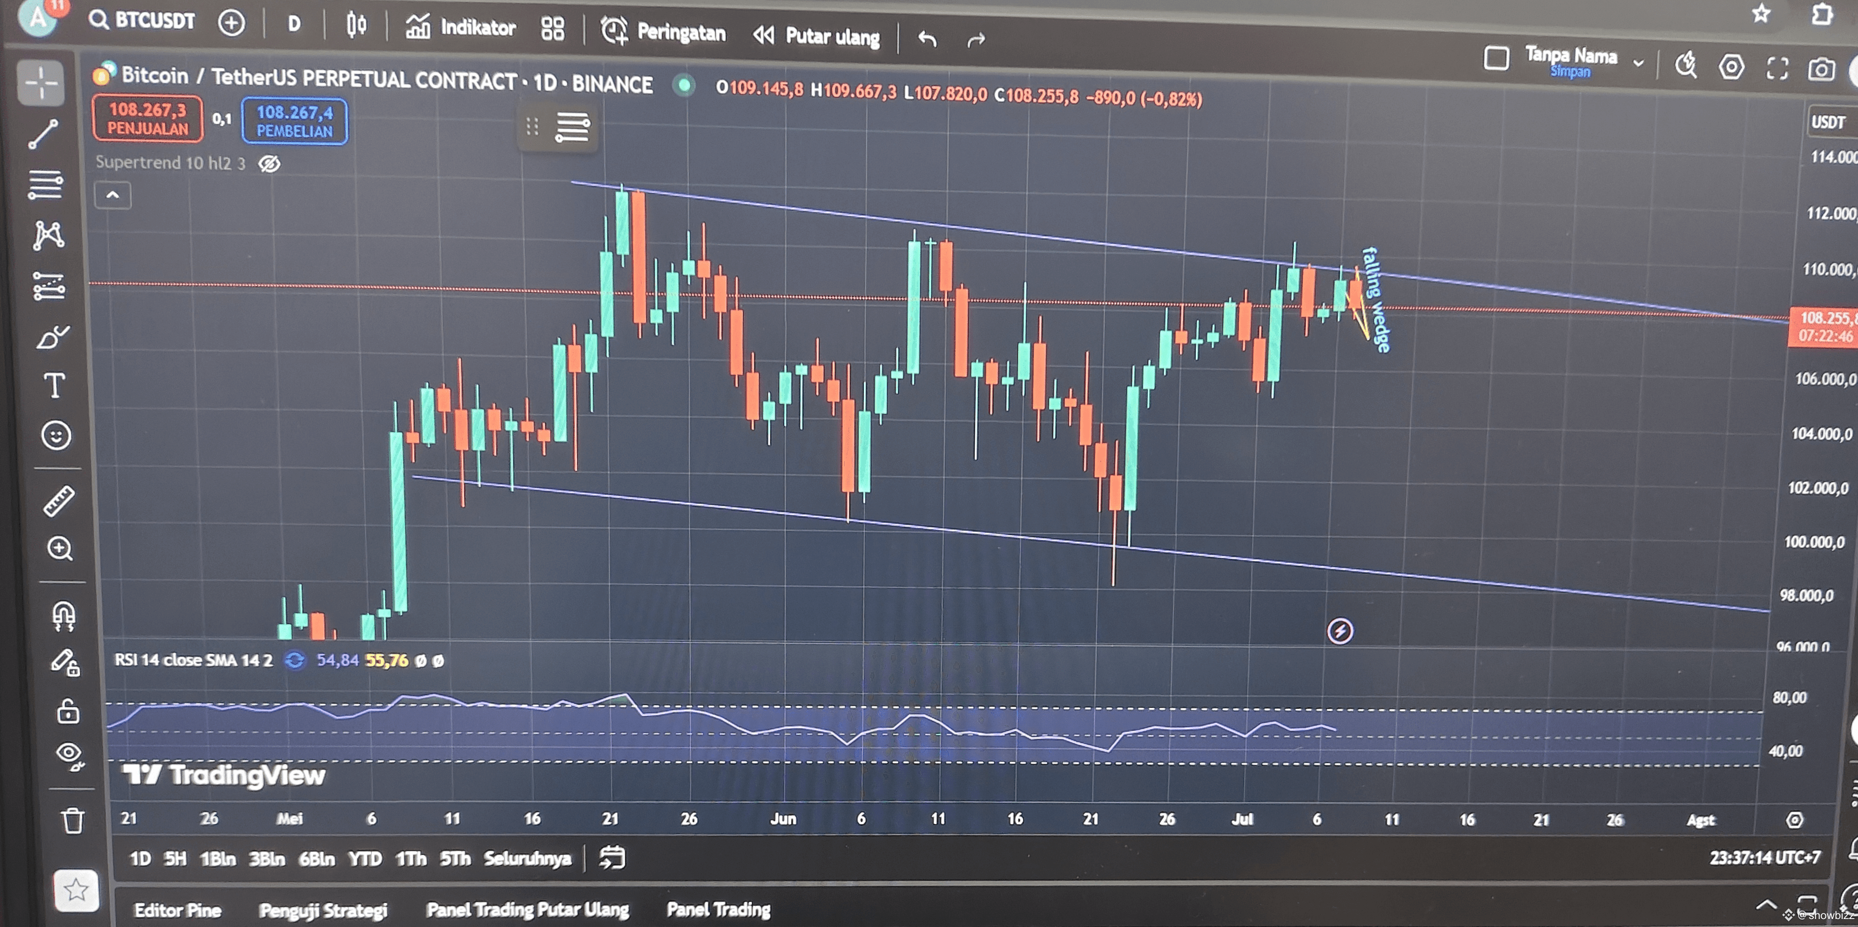Open the Tanpa Nama layout dropdown arrow
The height and width of the screenshot is (927, 1858).
(x=1638, y=63)
